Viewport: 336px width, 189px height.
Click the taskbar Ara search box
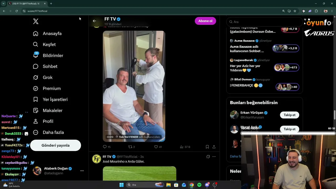(x=145, y=185)
